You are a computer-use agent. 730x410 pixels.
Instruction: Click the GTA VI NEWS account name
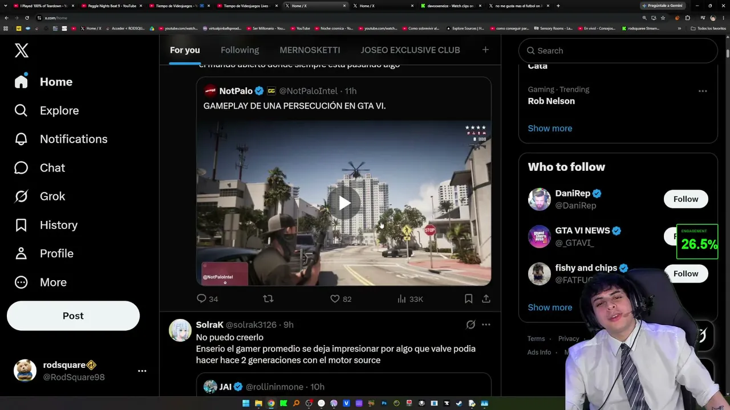(582, 231)
